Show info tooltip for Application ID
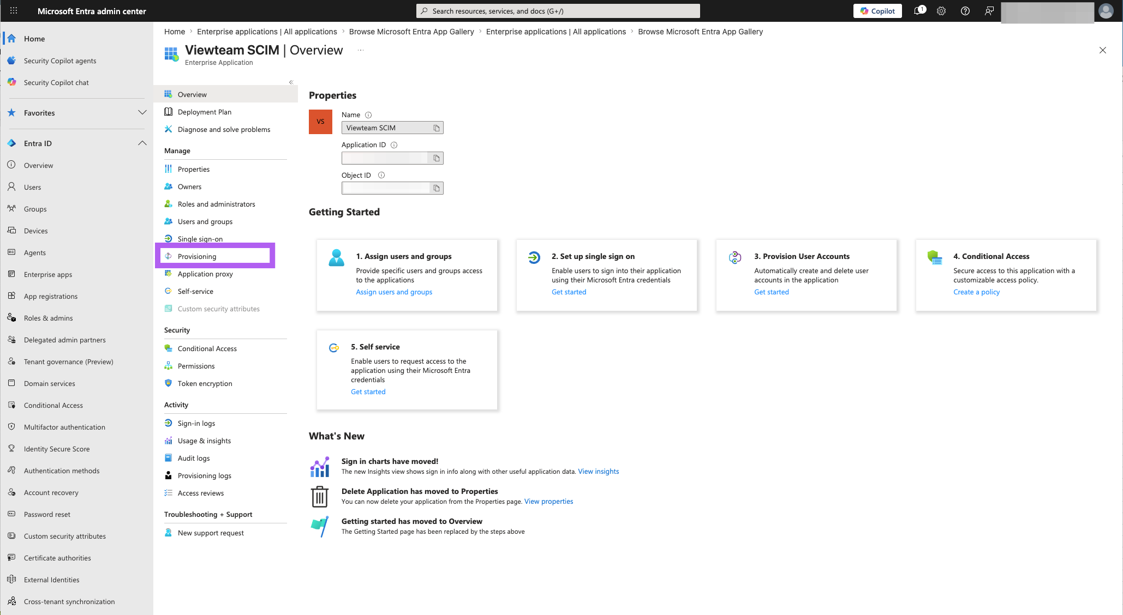The image size is (1123, 615). 394,145
